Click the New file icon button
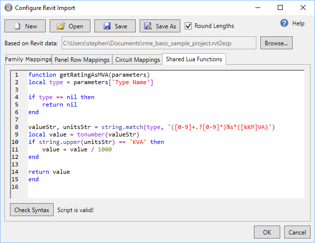 pyautogui.click(x=25, y=26)
